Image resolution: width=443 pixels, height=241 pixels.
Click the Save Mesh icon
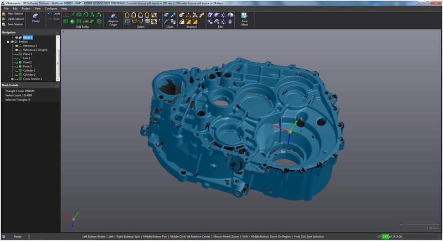pyautogui.click(x=244, y=15)
